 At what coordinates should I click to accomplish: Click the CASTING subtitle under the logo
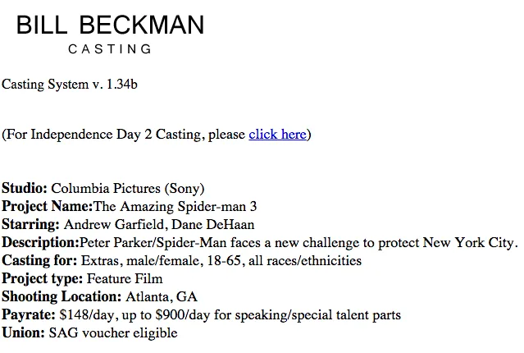[111, 49]
